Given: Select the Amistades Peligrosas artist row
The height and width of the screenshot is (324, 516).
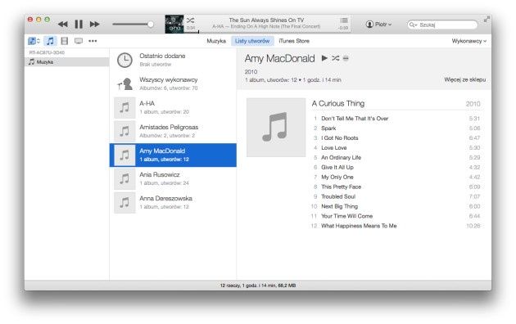Looking at the screenshot, I should click(x=173, y=131).
